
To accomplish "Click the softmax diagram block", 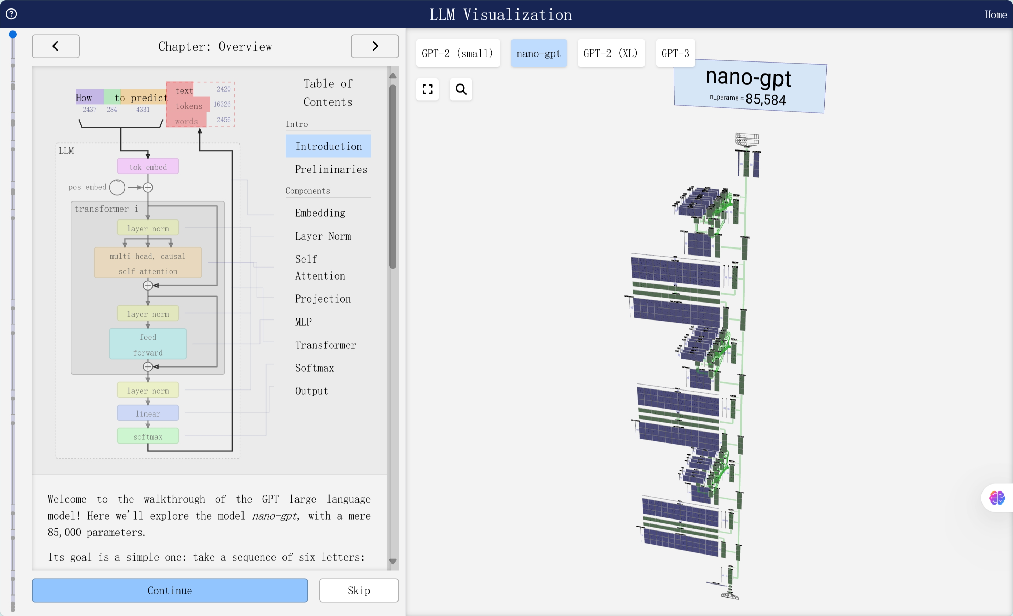I will click(148, 436).
